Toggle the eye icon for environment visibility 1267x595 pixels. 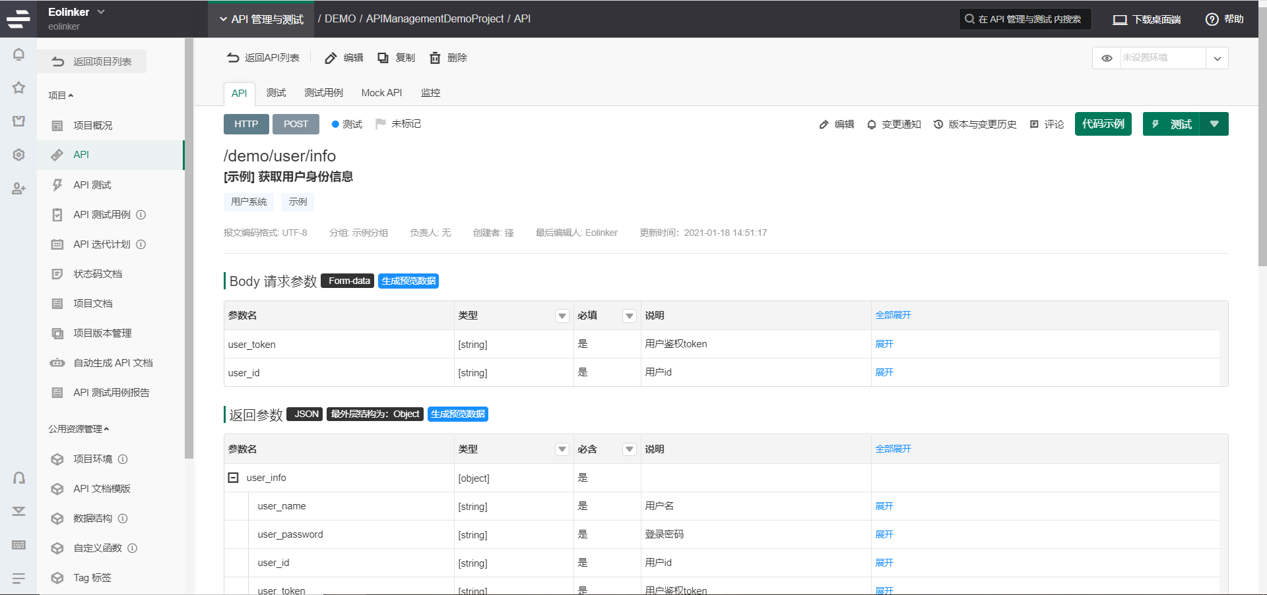click(1107, 58)
